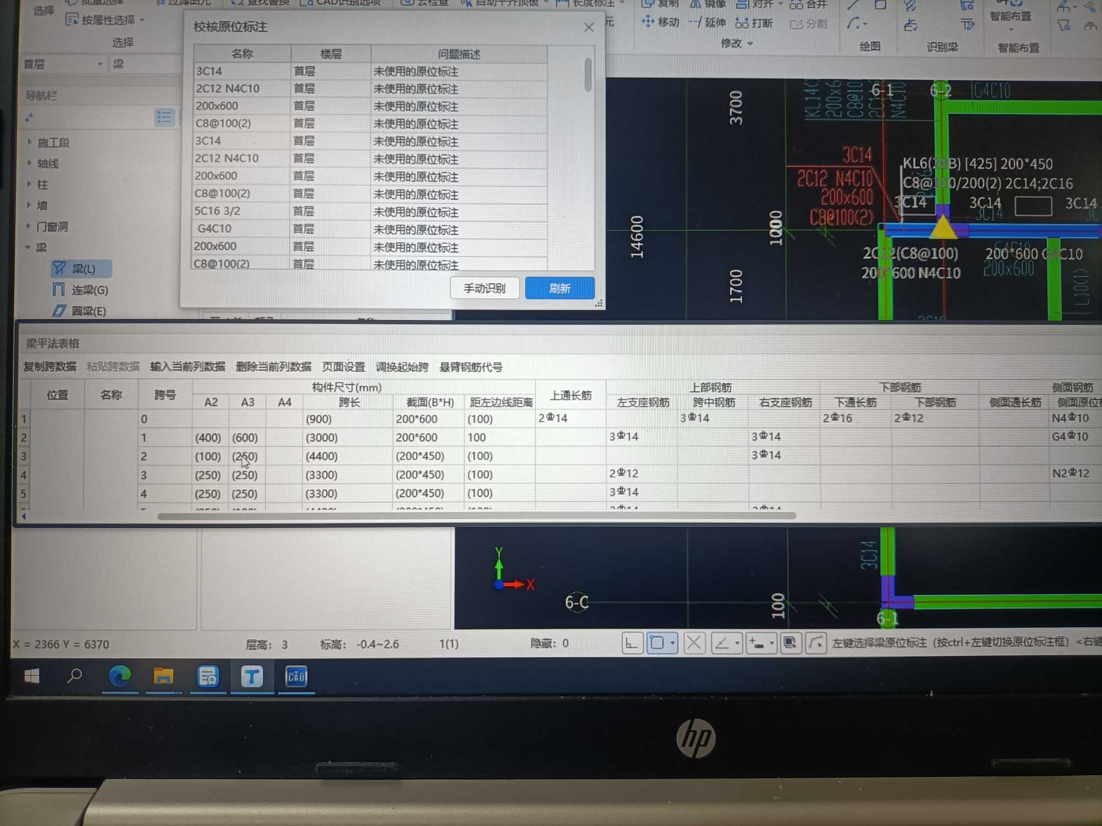Click the KL6 beam label in drawing

pyautogui.click(x=977, y=164)
